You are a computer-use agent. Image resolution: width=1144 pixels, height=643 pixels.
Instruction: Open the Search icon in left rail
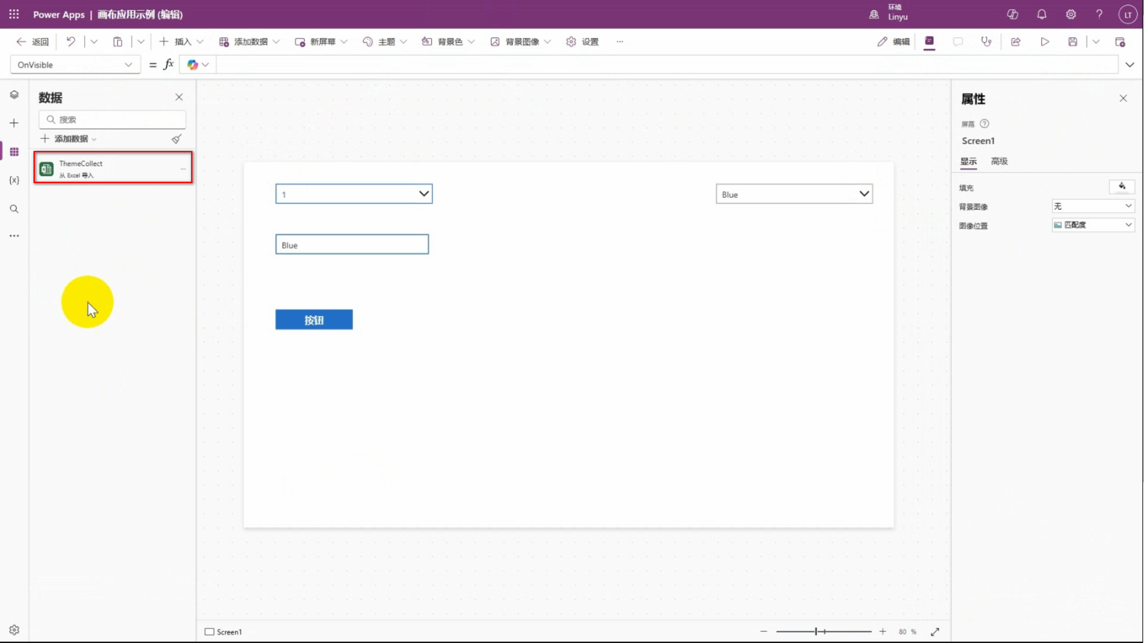pos(14,209)
